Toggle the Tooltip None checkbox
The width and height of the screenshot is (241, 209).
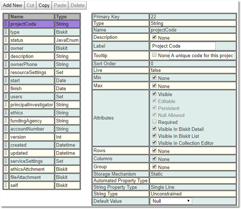tap(154, 55)
